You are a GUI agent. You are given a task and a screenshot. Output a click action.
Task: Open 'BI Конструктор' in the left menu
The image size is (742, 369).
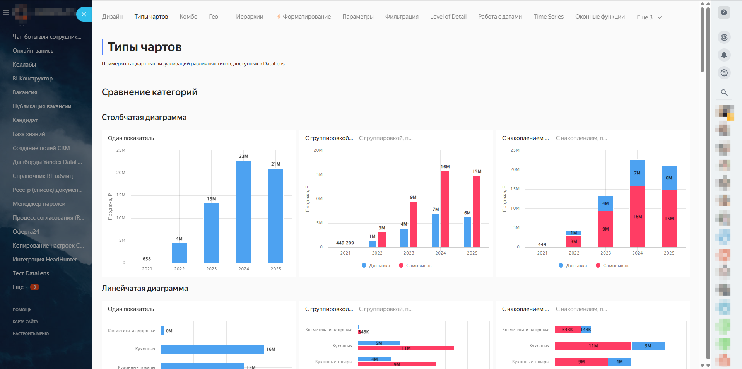(32, 79)
